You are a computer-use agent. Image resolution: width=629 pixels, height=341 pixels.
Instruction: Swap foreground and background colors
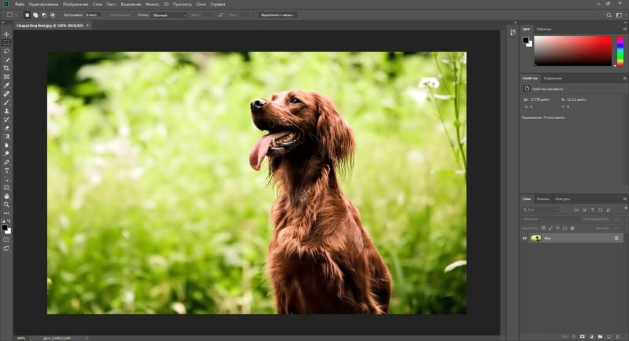9,221
